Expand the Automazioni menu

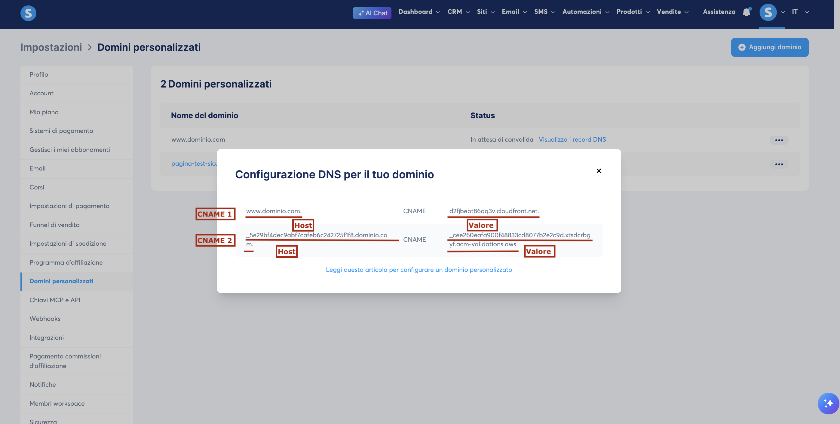coord(586,12)
